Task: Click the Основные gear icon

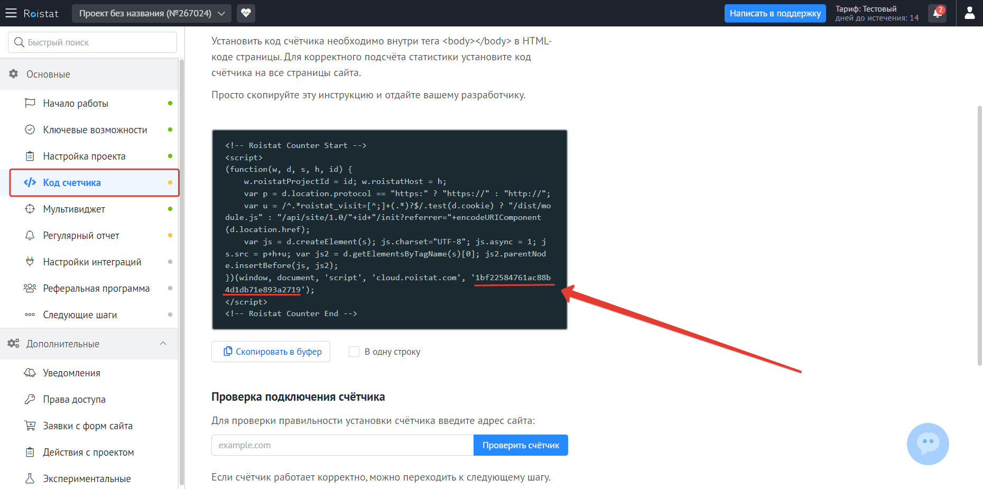Action: (14, 74)
